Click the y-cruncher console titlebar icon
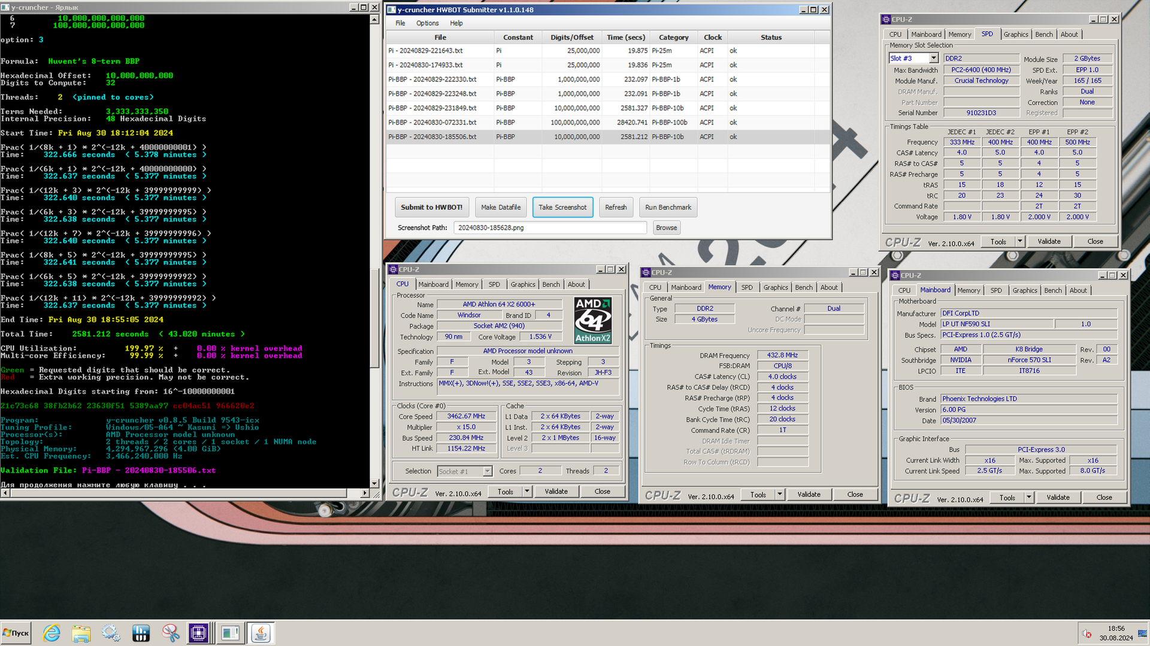Image resolution: width=1150 pixels, height=646 pixels. pyautogui.click(x=5, y=7)
